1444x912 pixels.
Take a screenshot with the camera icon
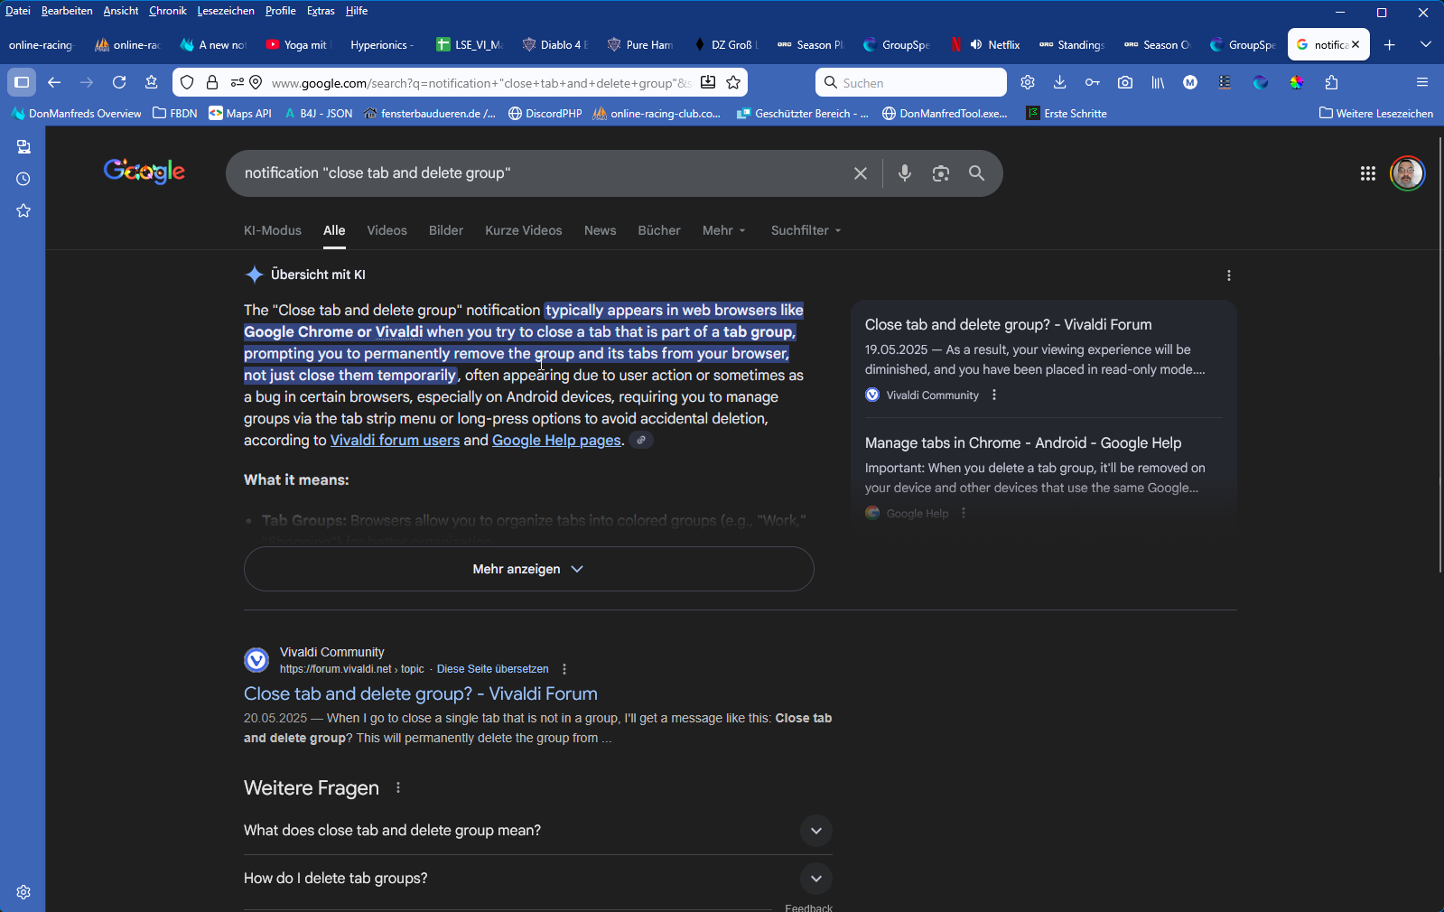pyautogui.click(x=1124, y=83)
